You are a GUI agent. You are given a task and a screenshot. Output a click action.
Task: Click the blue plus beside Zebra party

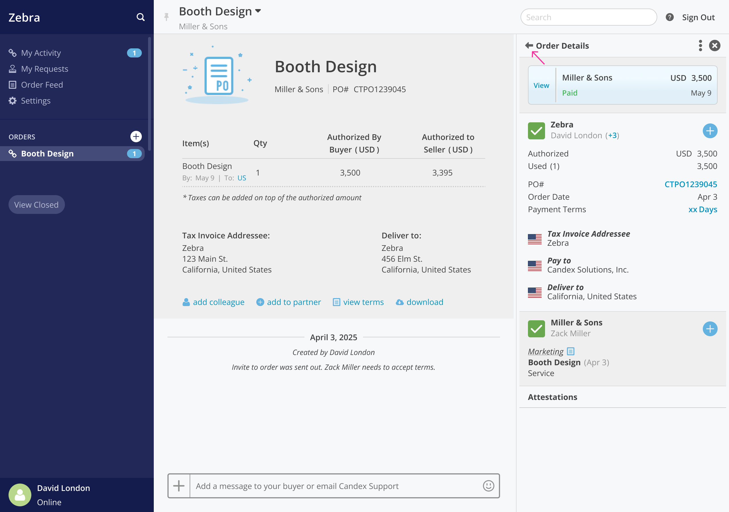[710, 131]
